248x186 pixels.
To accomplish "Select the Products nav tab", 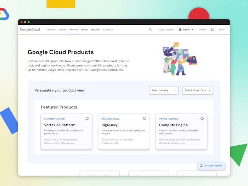I will [x=74, y=29].
